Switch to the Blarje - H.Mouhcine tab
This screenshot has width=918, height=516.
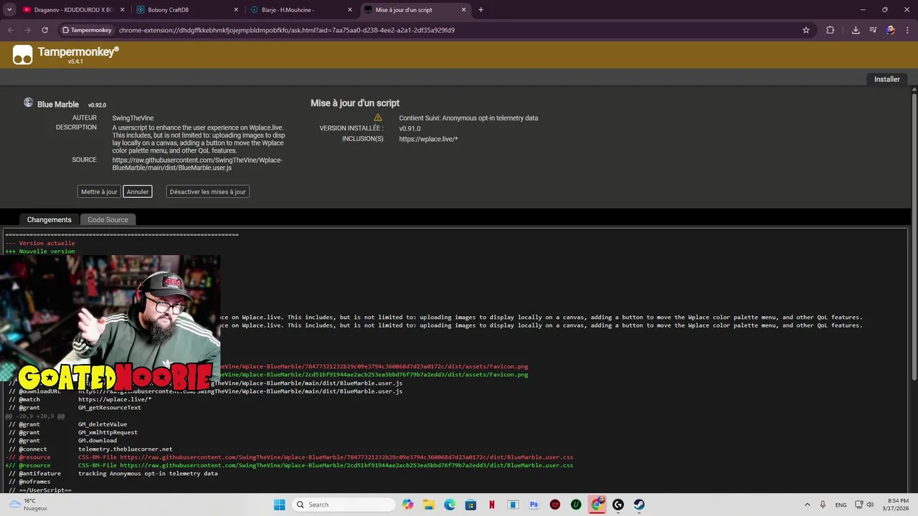pos(301,10)
